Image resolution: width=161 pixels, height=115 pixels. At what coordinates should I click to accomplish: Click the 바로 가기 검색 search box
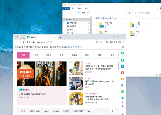coord(147,13)
